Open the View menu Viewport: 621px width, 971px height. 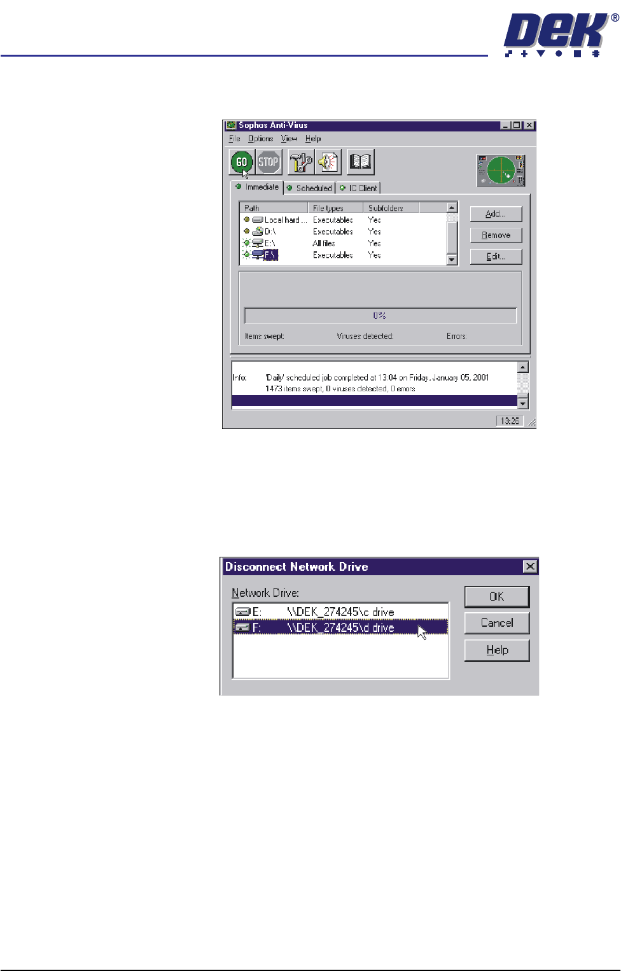[x=289, y=139]
